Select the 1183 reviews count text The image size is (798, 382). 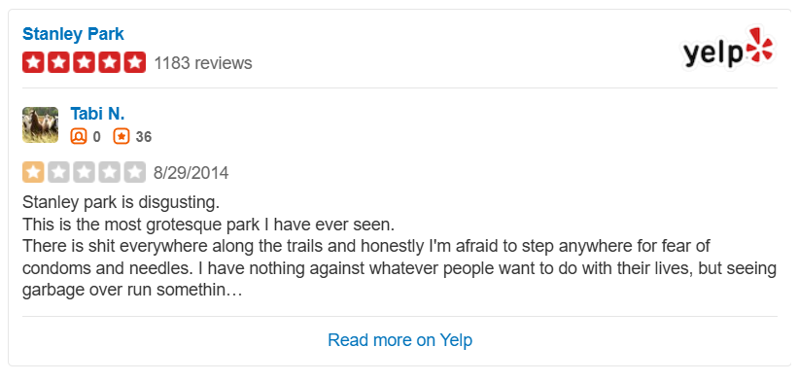[x=203, y=63]
